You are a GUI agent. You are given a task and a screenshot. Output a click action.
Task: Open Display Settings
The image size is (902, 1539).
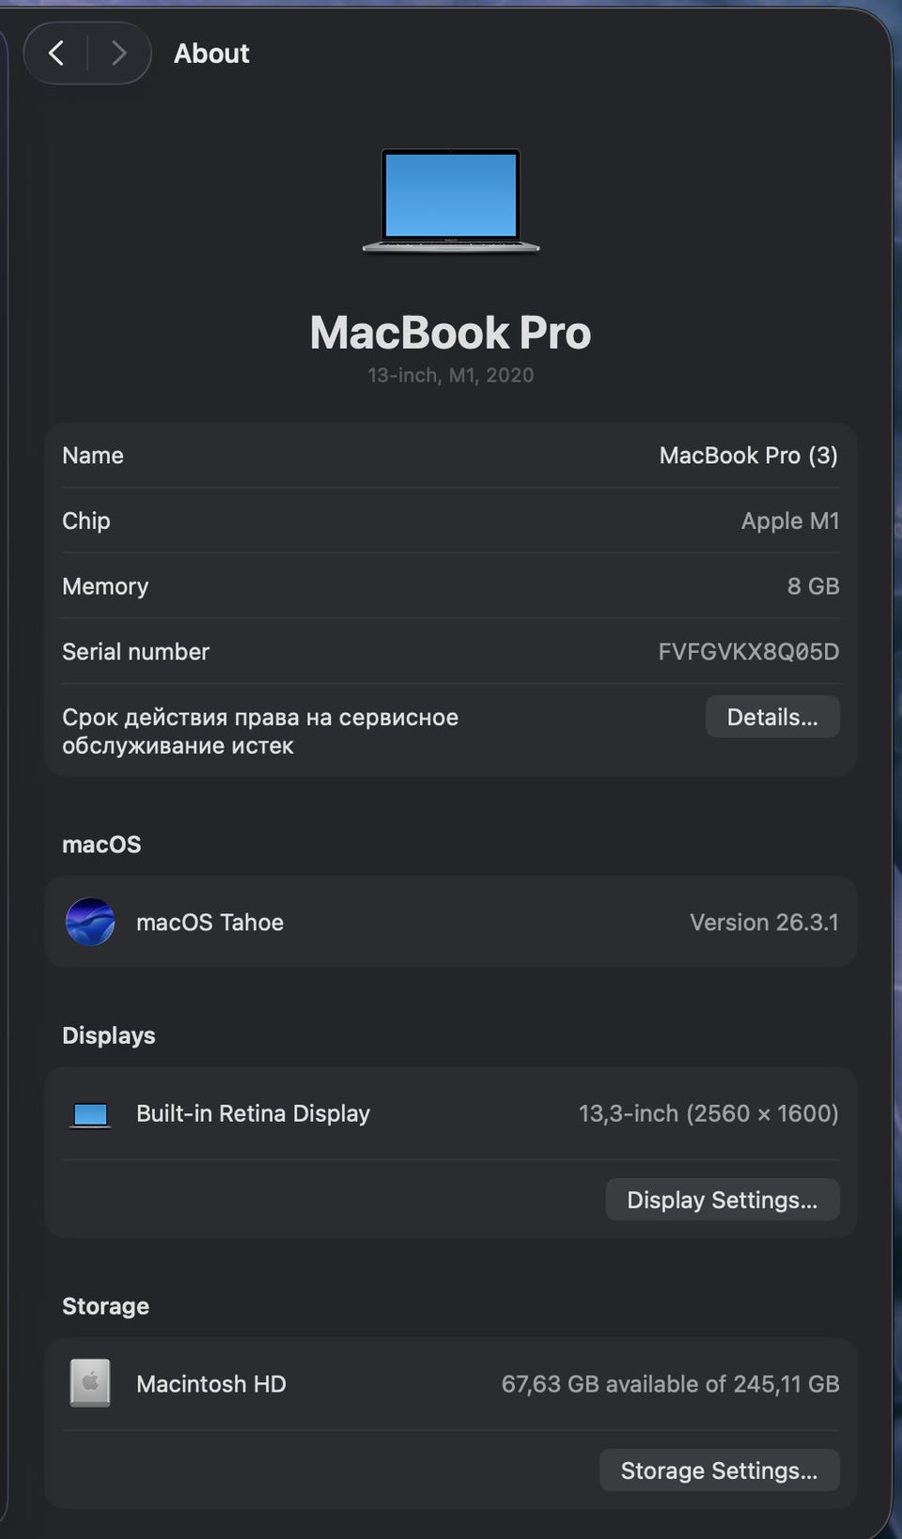coord(722,1200)
